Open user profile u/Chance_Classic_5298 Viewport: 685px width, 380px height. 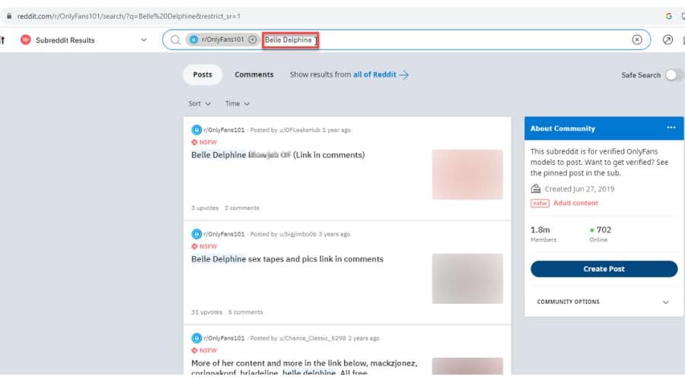(312, 338)
